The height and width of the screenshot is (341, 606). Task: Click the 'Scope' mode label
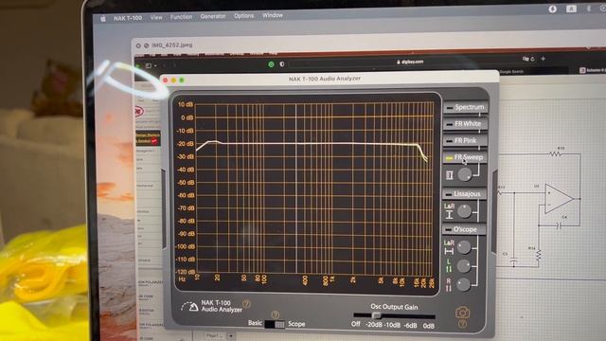[296, 324]
